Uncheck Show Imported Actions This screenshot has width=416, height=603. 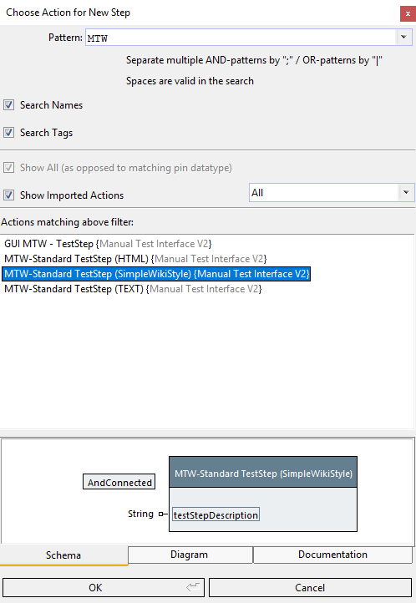(9, 195)
